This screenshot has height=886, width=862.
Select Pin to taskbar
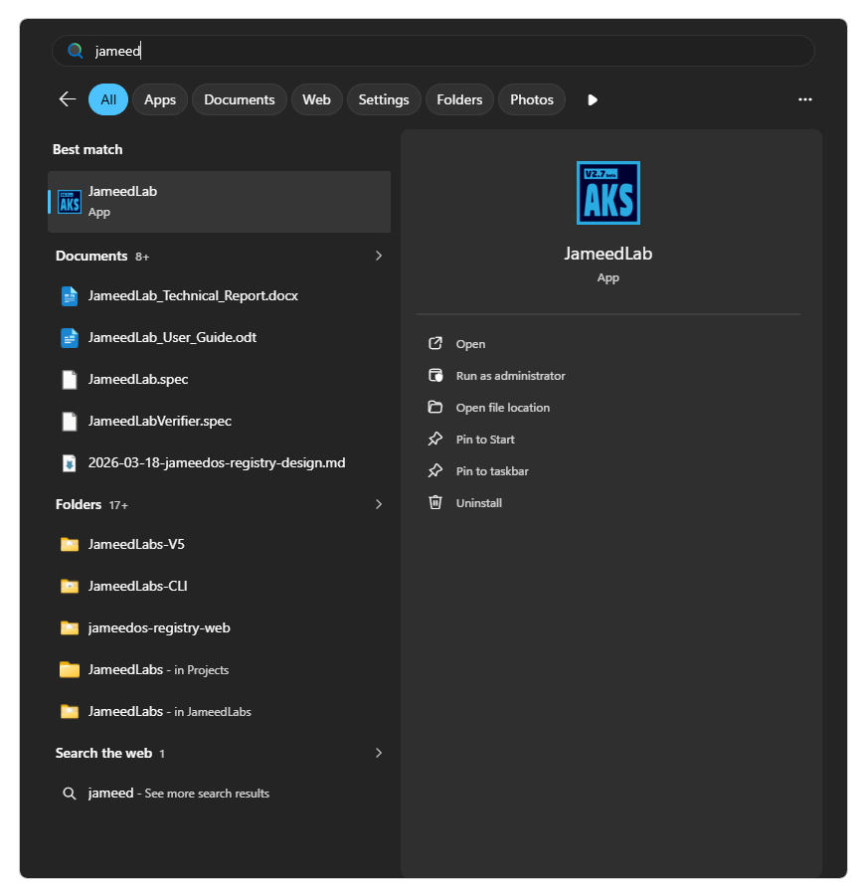pos(492,470)
